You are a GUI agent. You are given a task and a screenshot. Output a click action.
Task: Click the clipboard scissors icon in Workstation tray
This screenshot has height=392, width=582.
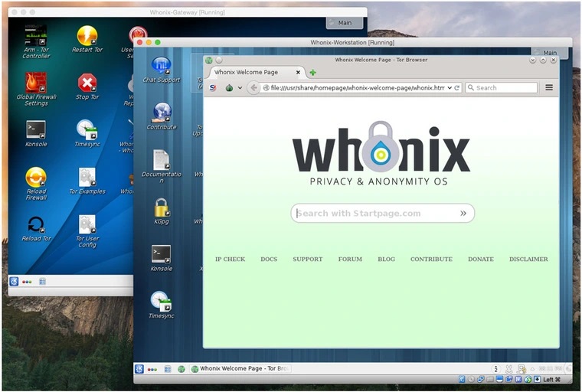click(508, 369)
